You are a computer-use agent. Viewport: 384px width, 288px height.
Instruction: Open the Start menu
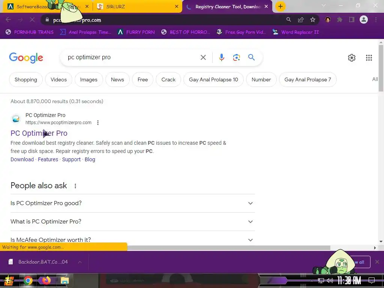(9, 280)
